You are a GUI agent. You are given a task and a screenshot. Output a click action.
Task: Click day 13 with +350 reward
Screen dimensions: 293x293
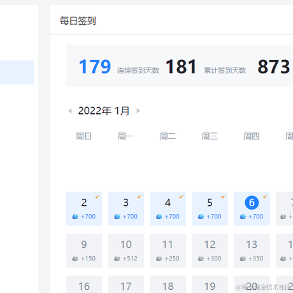coord(252,250)
